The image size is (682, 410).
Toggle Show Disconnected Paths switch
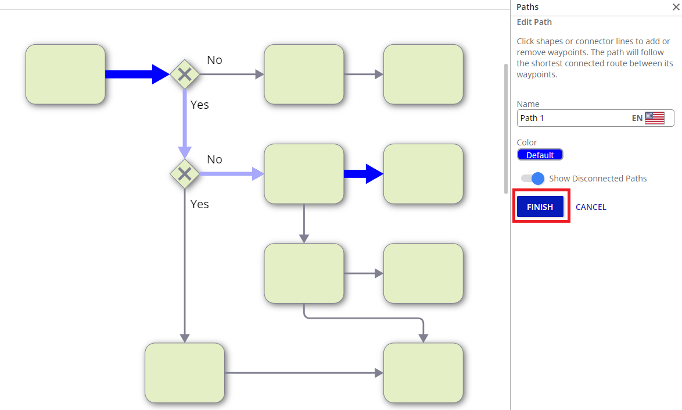tap(532, 179)
